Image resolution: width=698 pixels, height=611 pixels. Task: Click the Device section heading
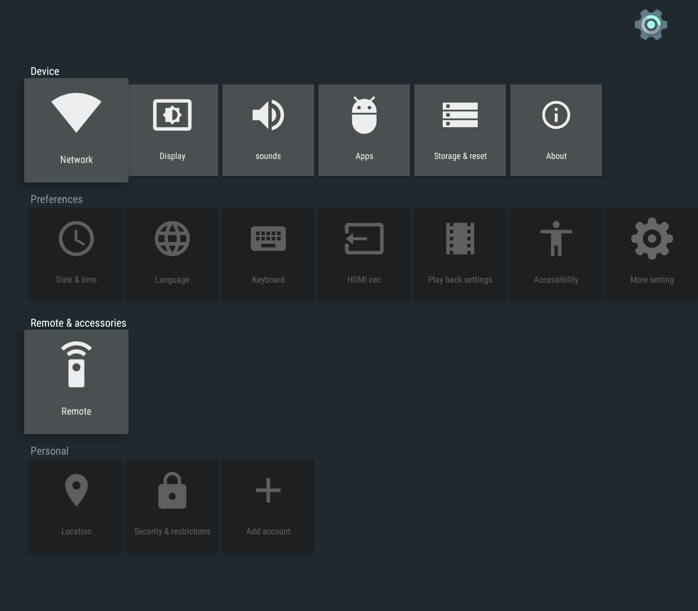[x=45, y=71]
